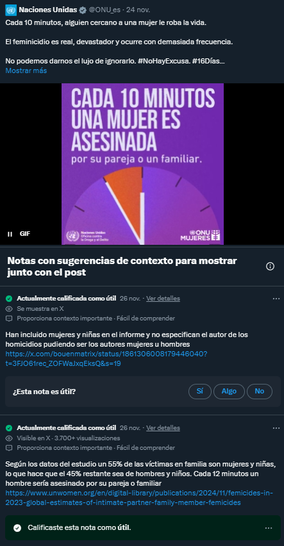The height and width of the screenshot is (546, 284).
Task: Click the verified badge beside Naciones Unidas
Action: [x=83, y=10]
